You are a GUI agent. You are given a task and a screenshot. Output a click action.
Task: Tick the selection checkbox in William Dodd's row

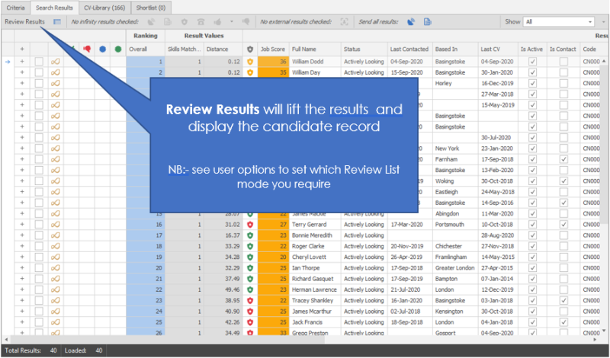[x=39, y=62]
